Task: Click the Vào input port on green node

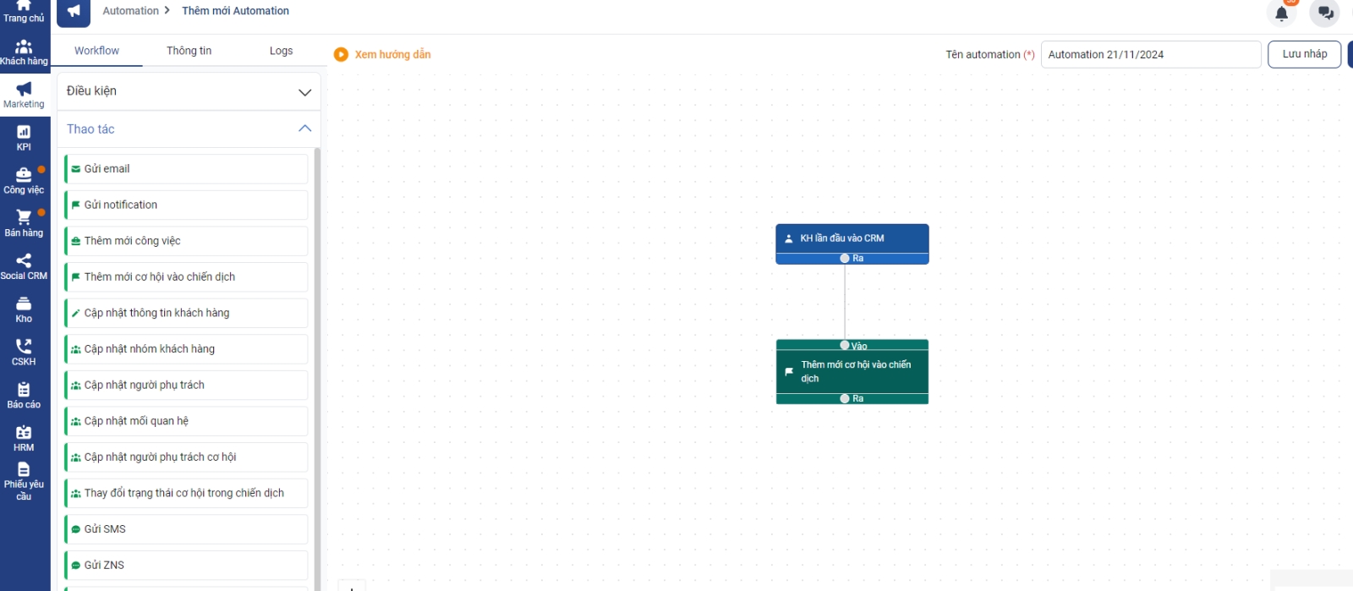Action: point(845,345)
